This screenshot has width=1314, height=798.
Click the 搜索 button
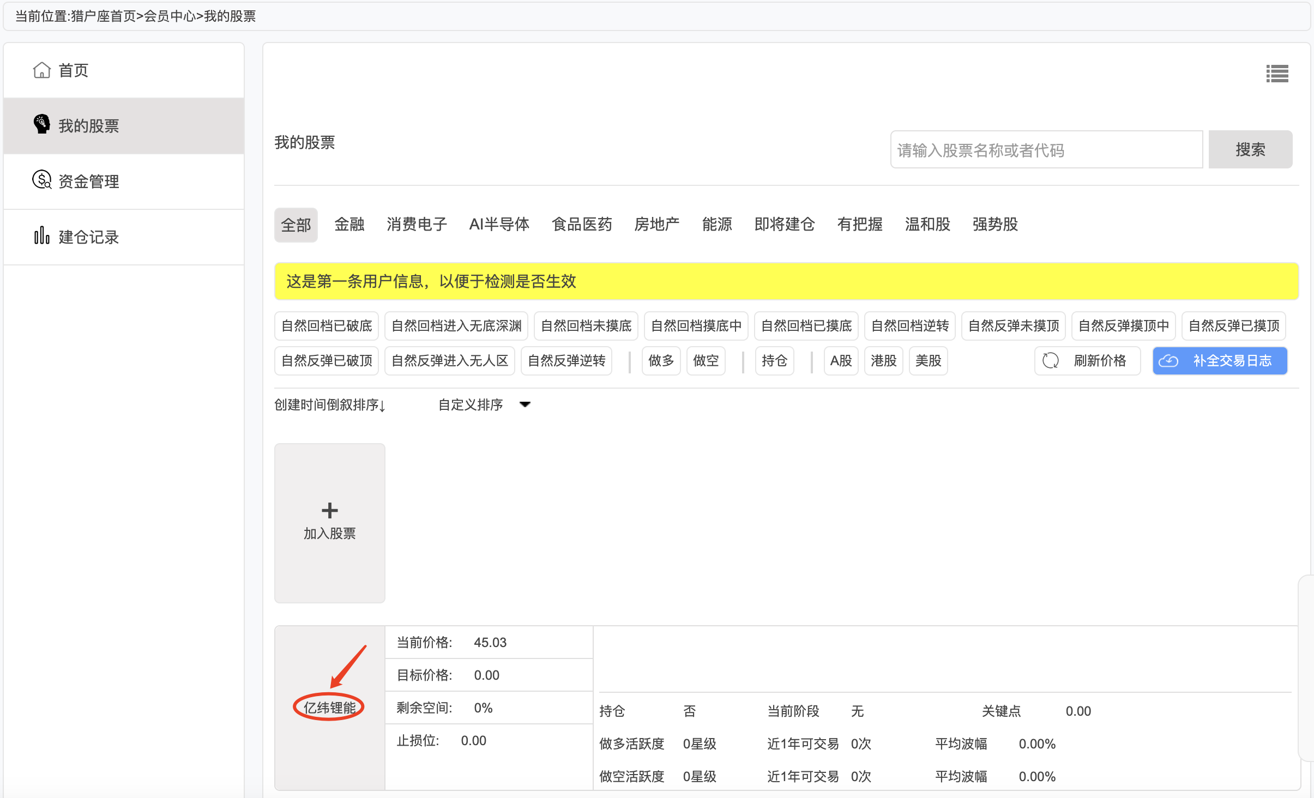pyautogui.click(x=1250, y=149)
